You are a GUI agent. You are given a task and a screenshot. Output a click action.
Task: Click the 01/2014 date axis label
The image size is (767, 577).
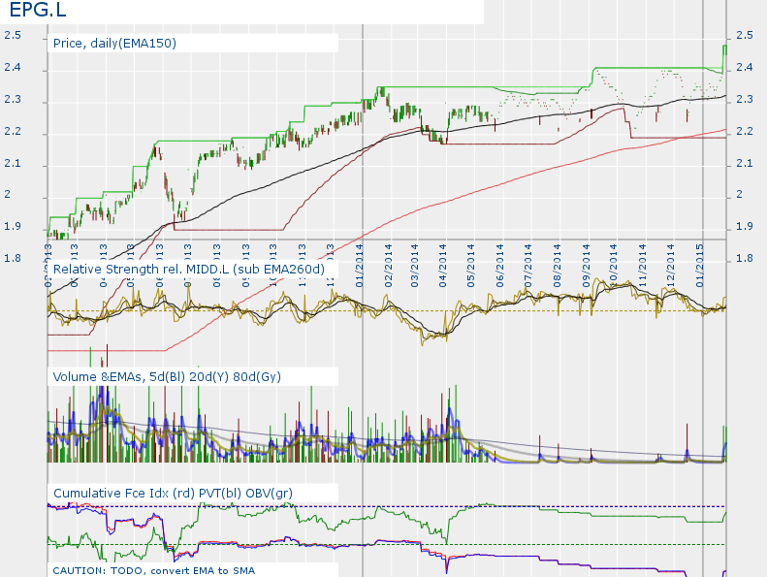tap(360, 266)
